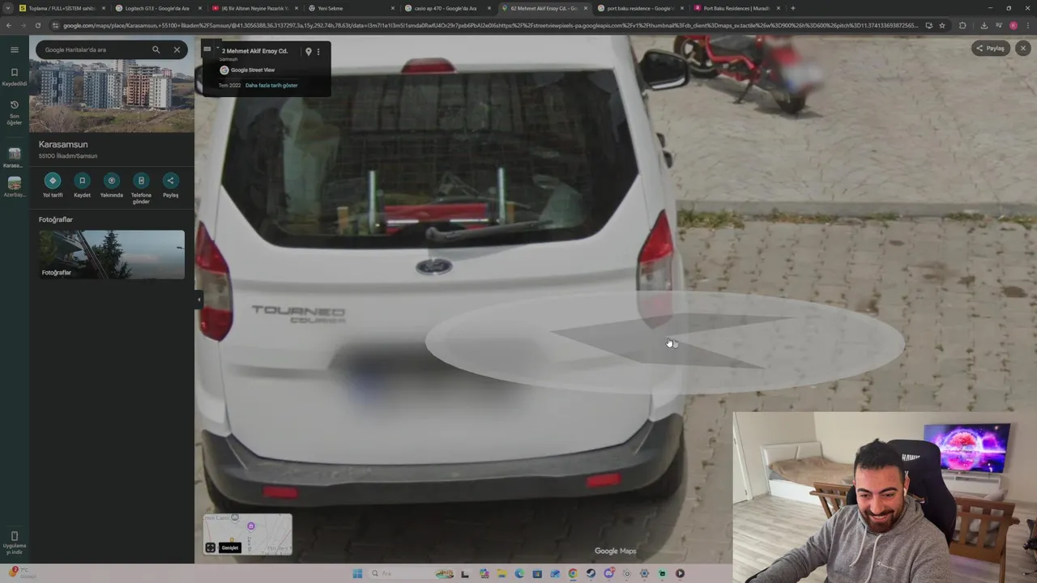Switch to Port Baku Residences tab
The height and width of the screenshot is (583, 1037).
point(736,8)
